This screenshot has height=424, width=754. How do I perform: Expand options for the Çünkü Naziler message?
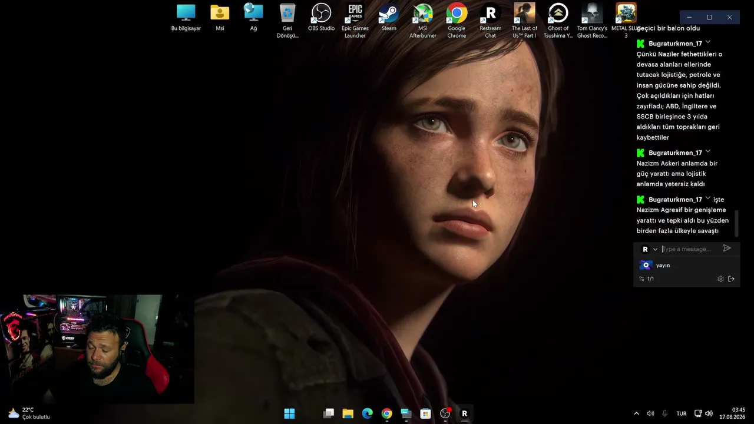click(x=708, y=42)
